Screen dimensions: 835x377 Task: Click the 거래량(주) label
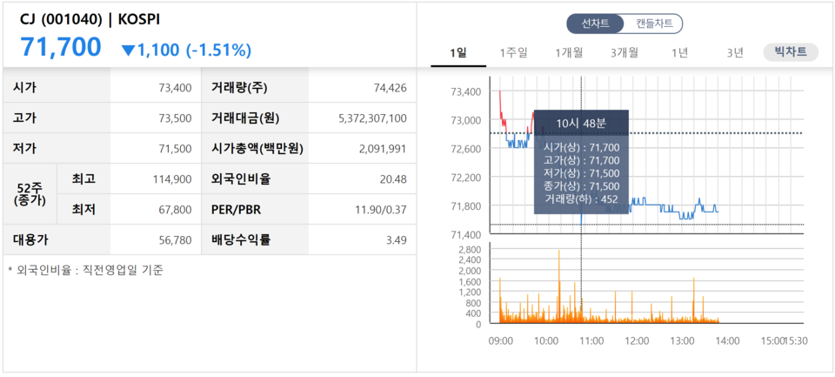(239, 88)
